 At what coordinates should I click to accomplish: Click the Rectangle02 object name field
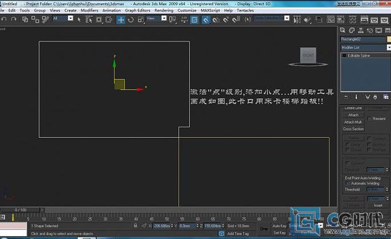[x=363, y=39]
